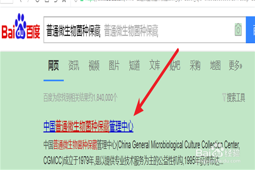Open the 文库 tab

coord(155,65)
